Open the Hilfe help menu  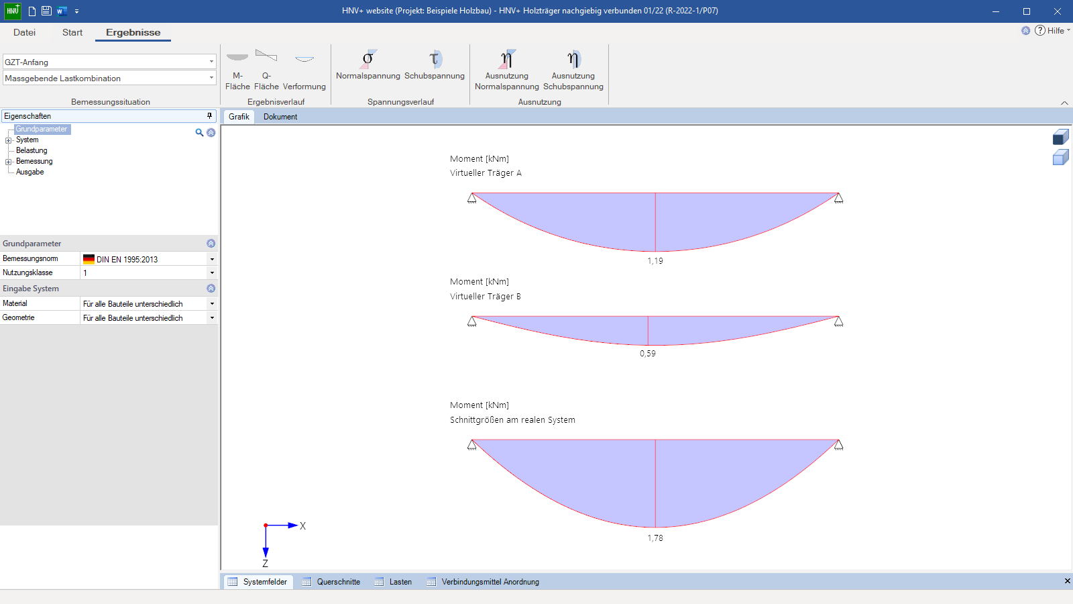[x=1059, y=30]
